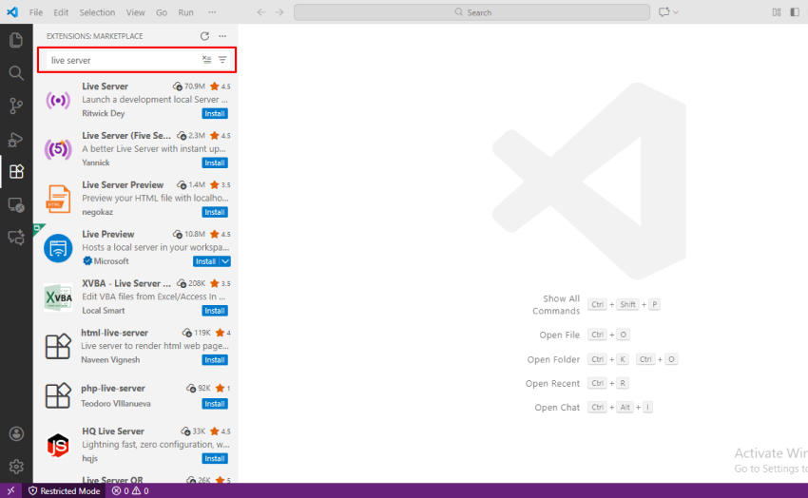Open the File menu
Viewport: 808px width, 498px height.
pos(35,12)
